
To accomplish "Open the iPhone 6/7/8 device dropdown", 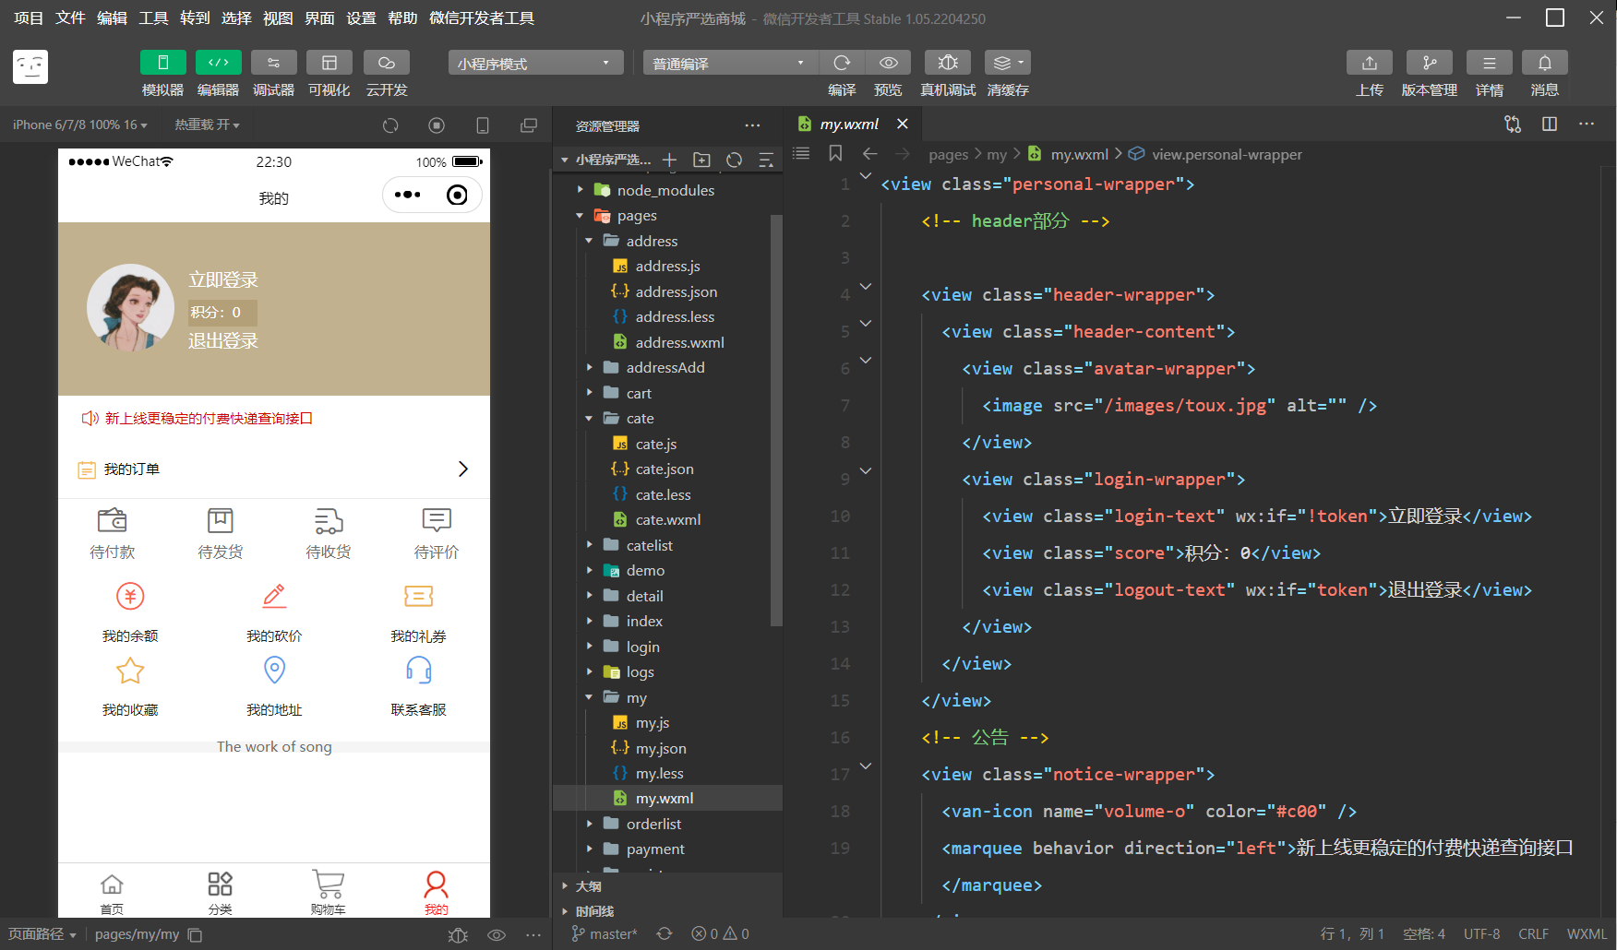I will 80,125.
